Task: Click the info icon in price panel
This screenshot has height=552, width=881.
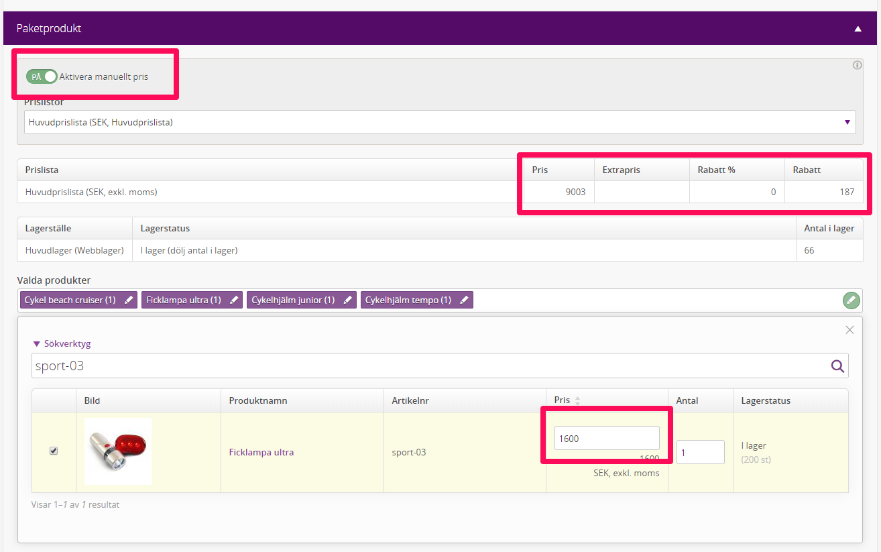Action: pyautogui.click(x=857, y=66)
